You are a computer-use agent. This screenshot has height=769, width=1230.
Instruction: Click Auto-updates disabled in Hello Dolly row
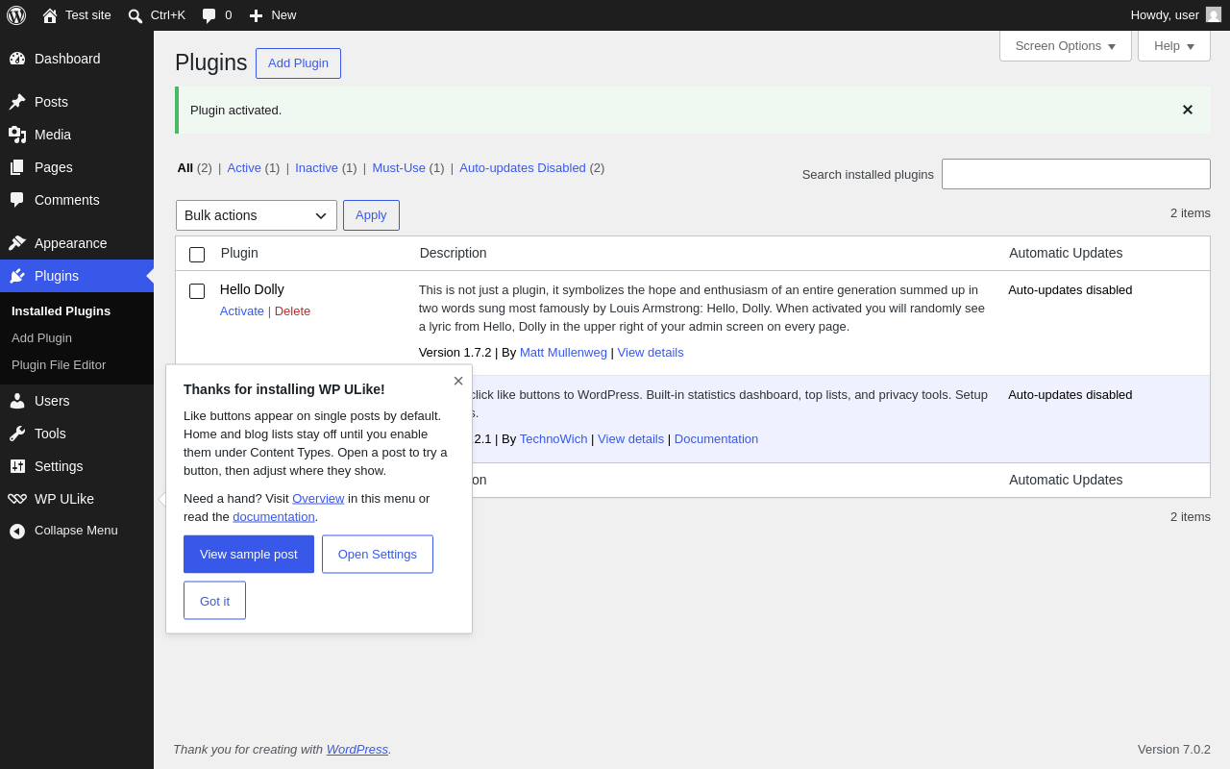(x=1070, y=289)
